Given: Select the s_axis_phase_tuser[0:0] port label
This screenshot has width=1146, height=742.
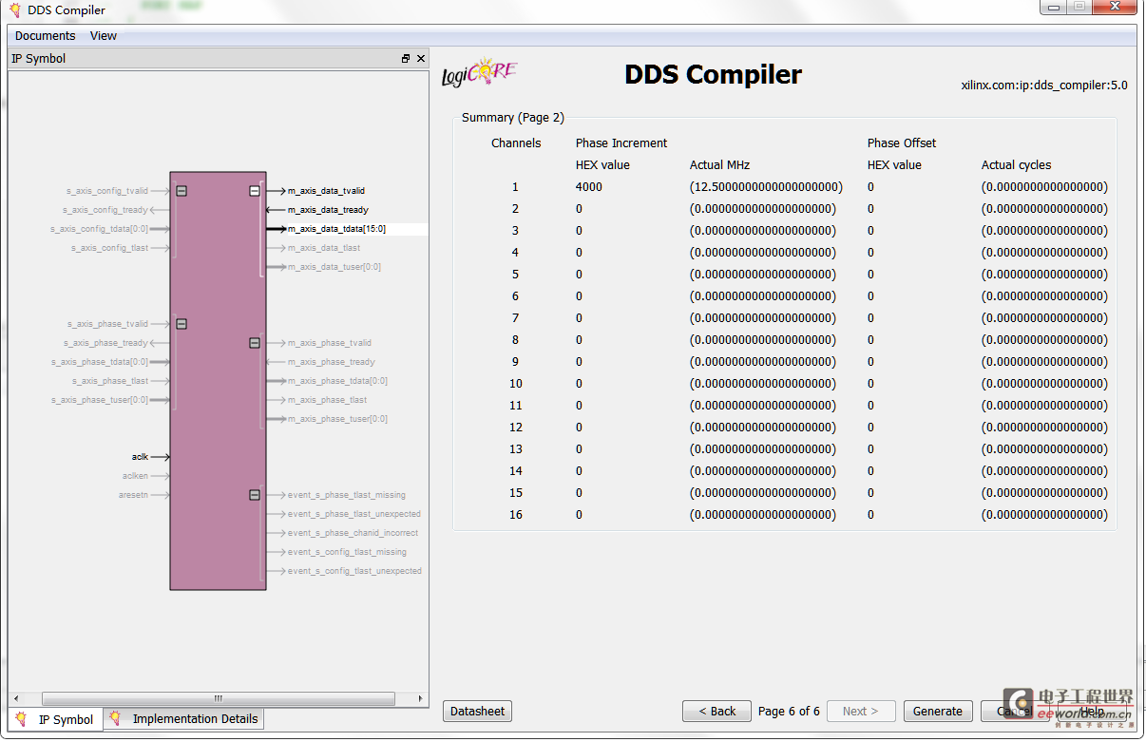Looking at the screenshot, I should (x=99, y=400).
